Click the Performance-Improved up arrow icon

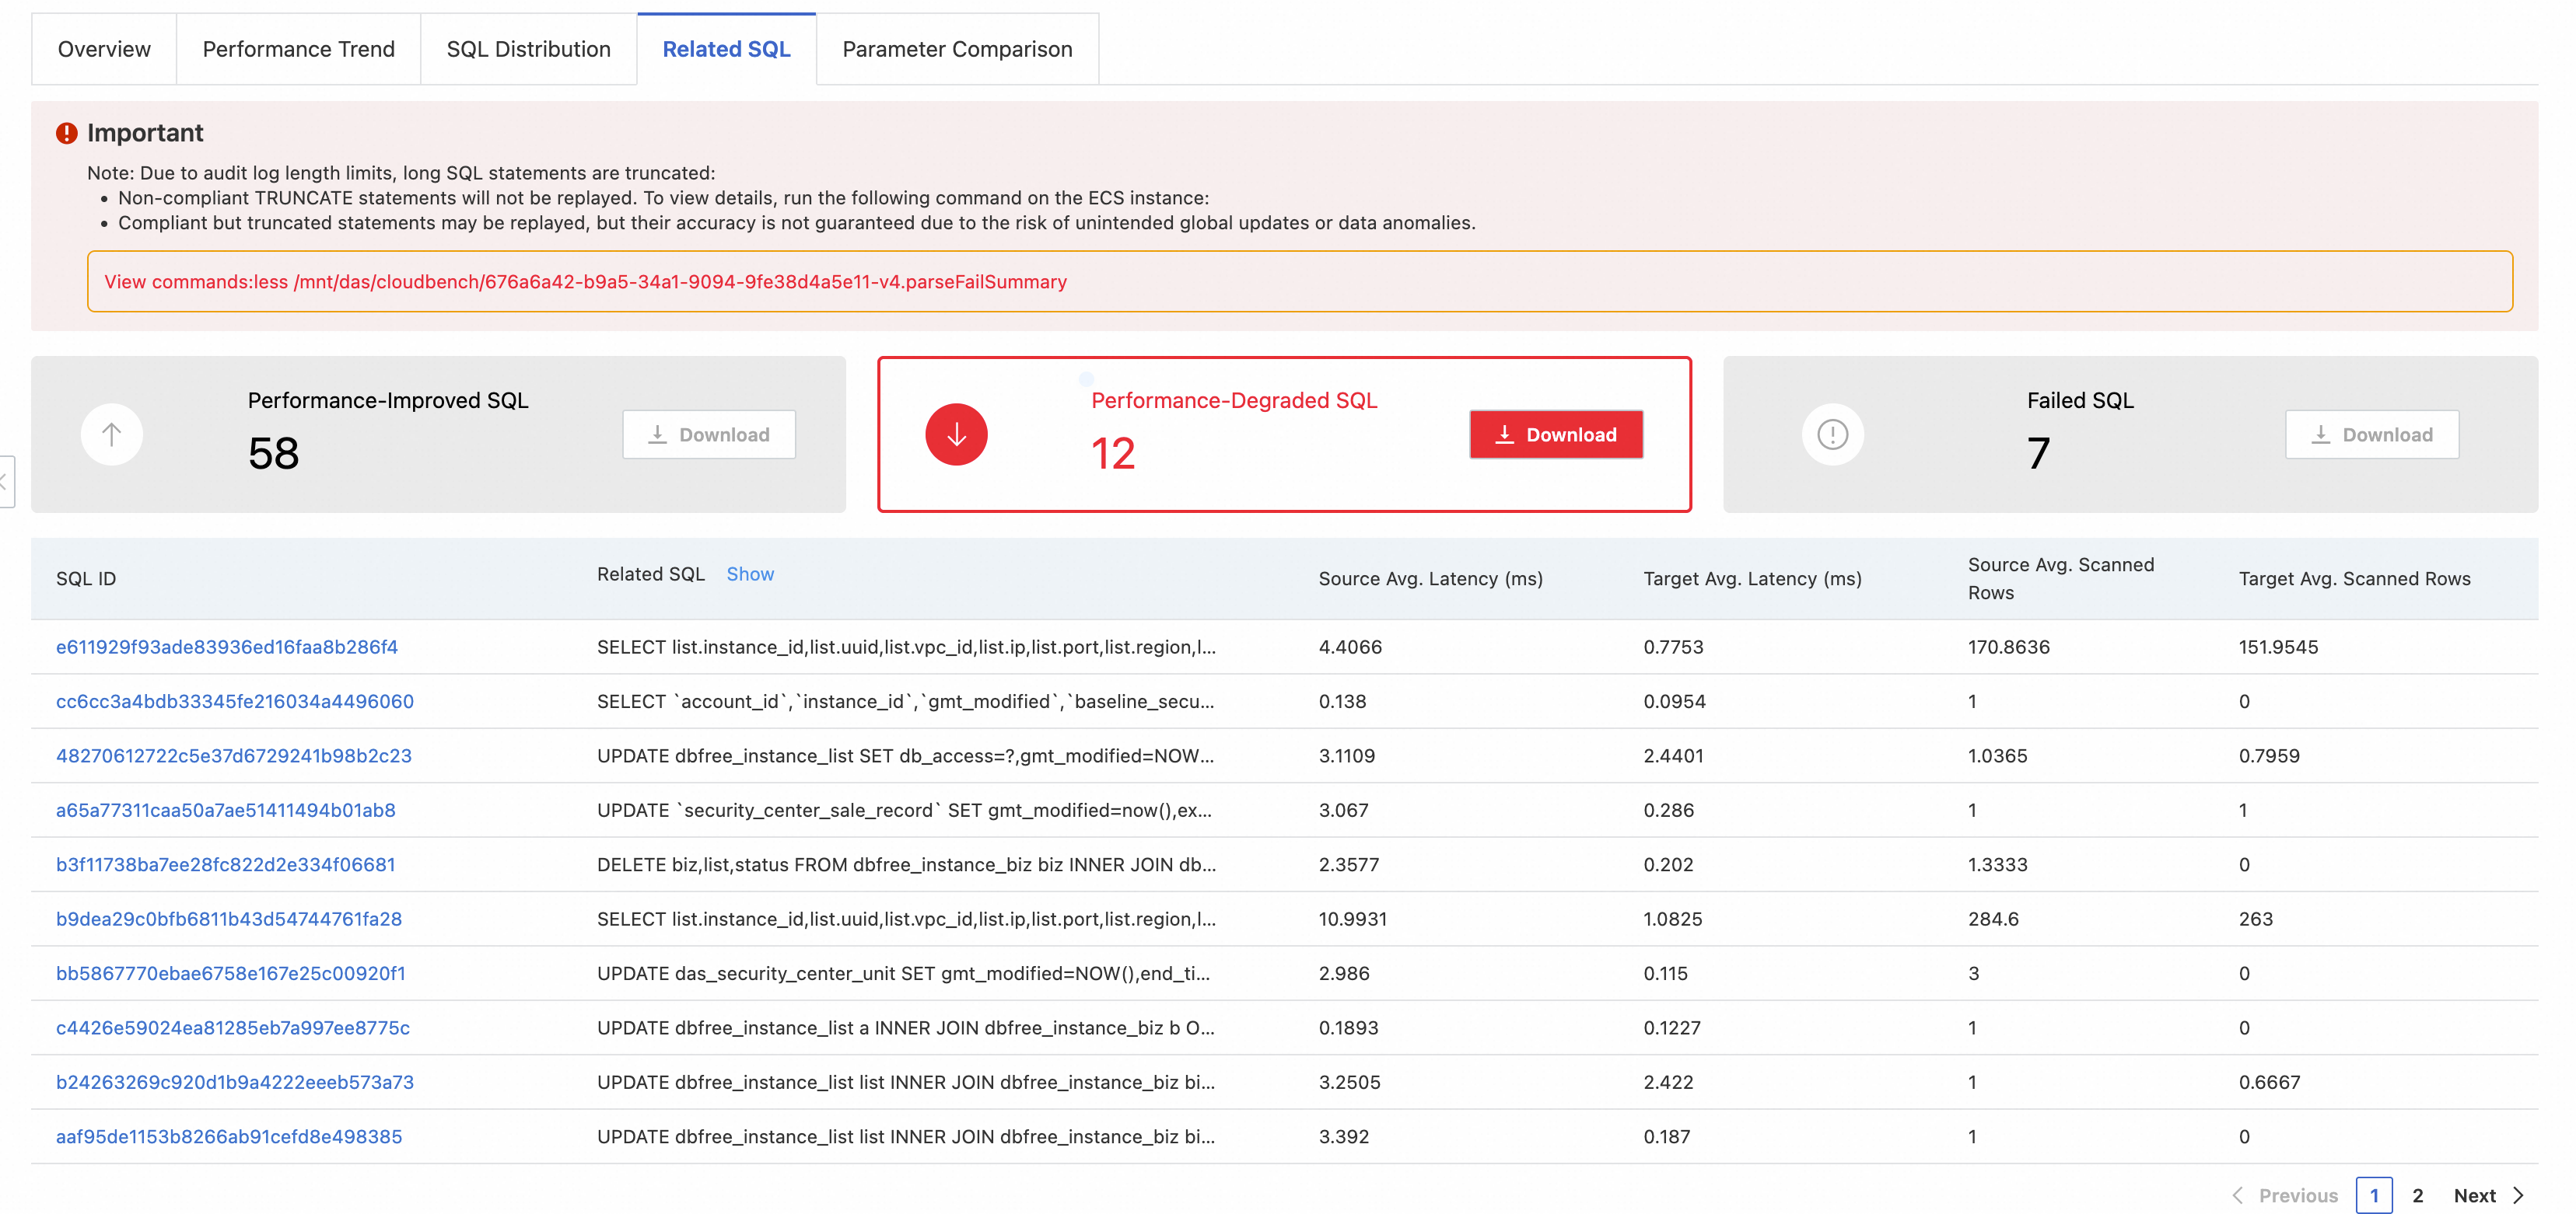[111, 434]
